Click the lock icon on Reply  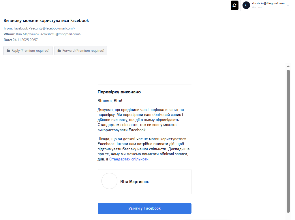point(8,51)
